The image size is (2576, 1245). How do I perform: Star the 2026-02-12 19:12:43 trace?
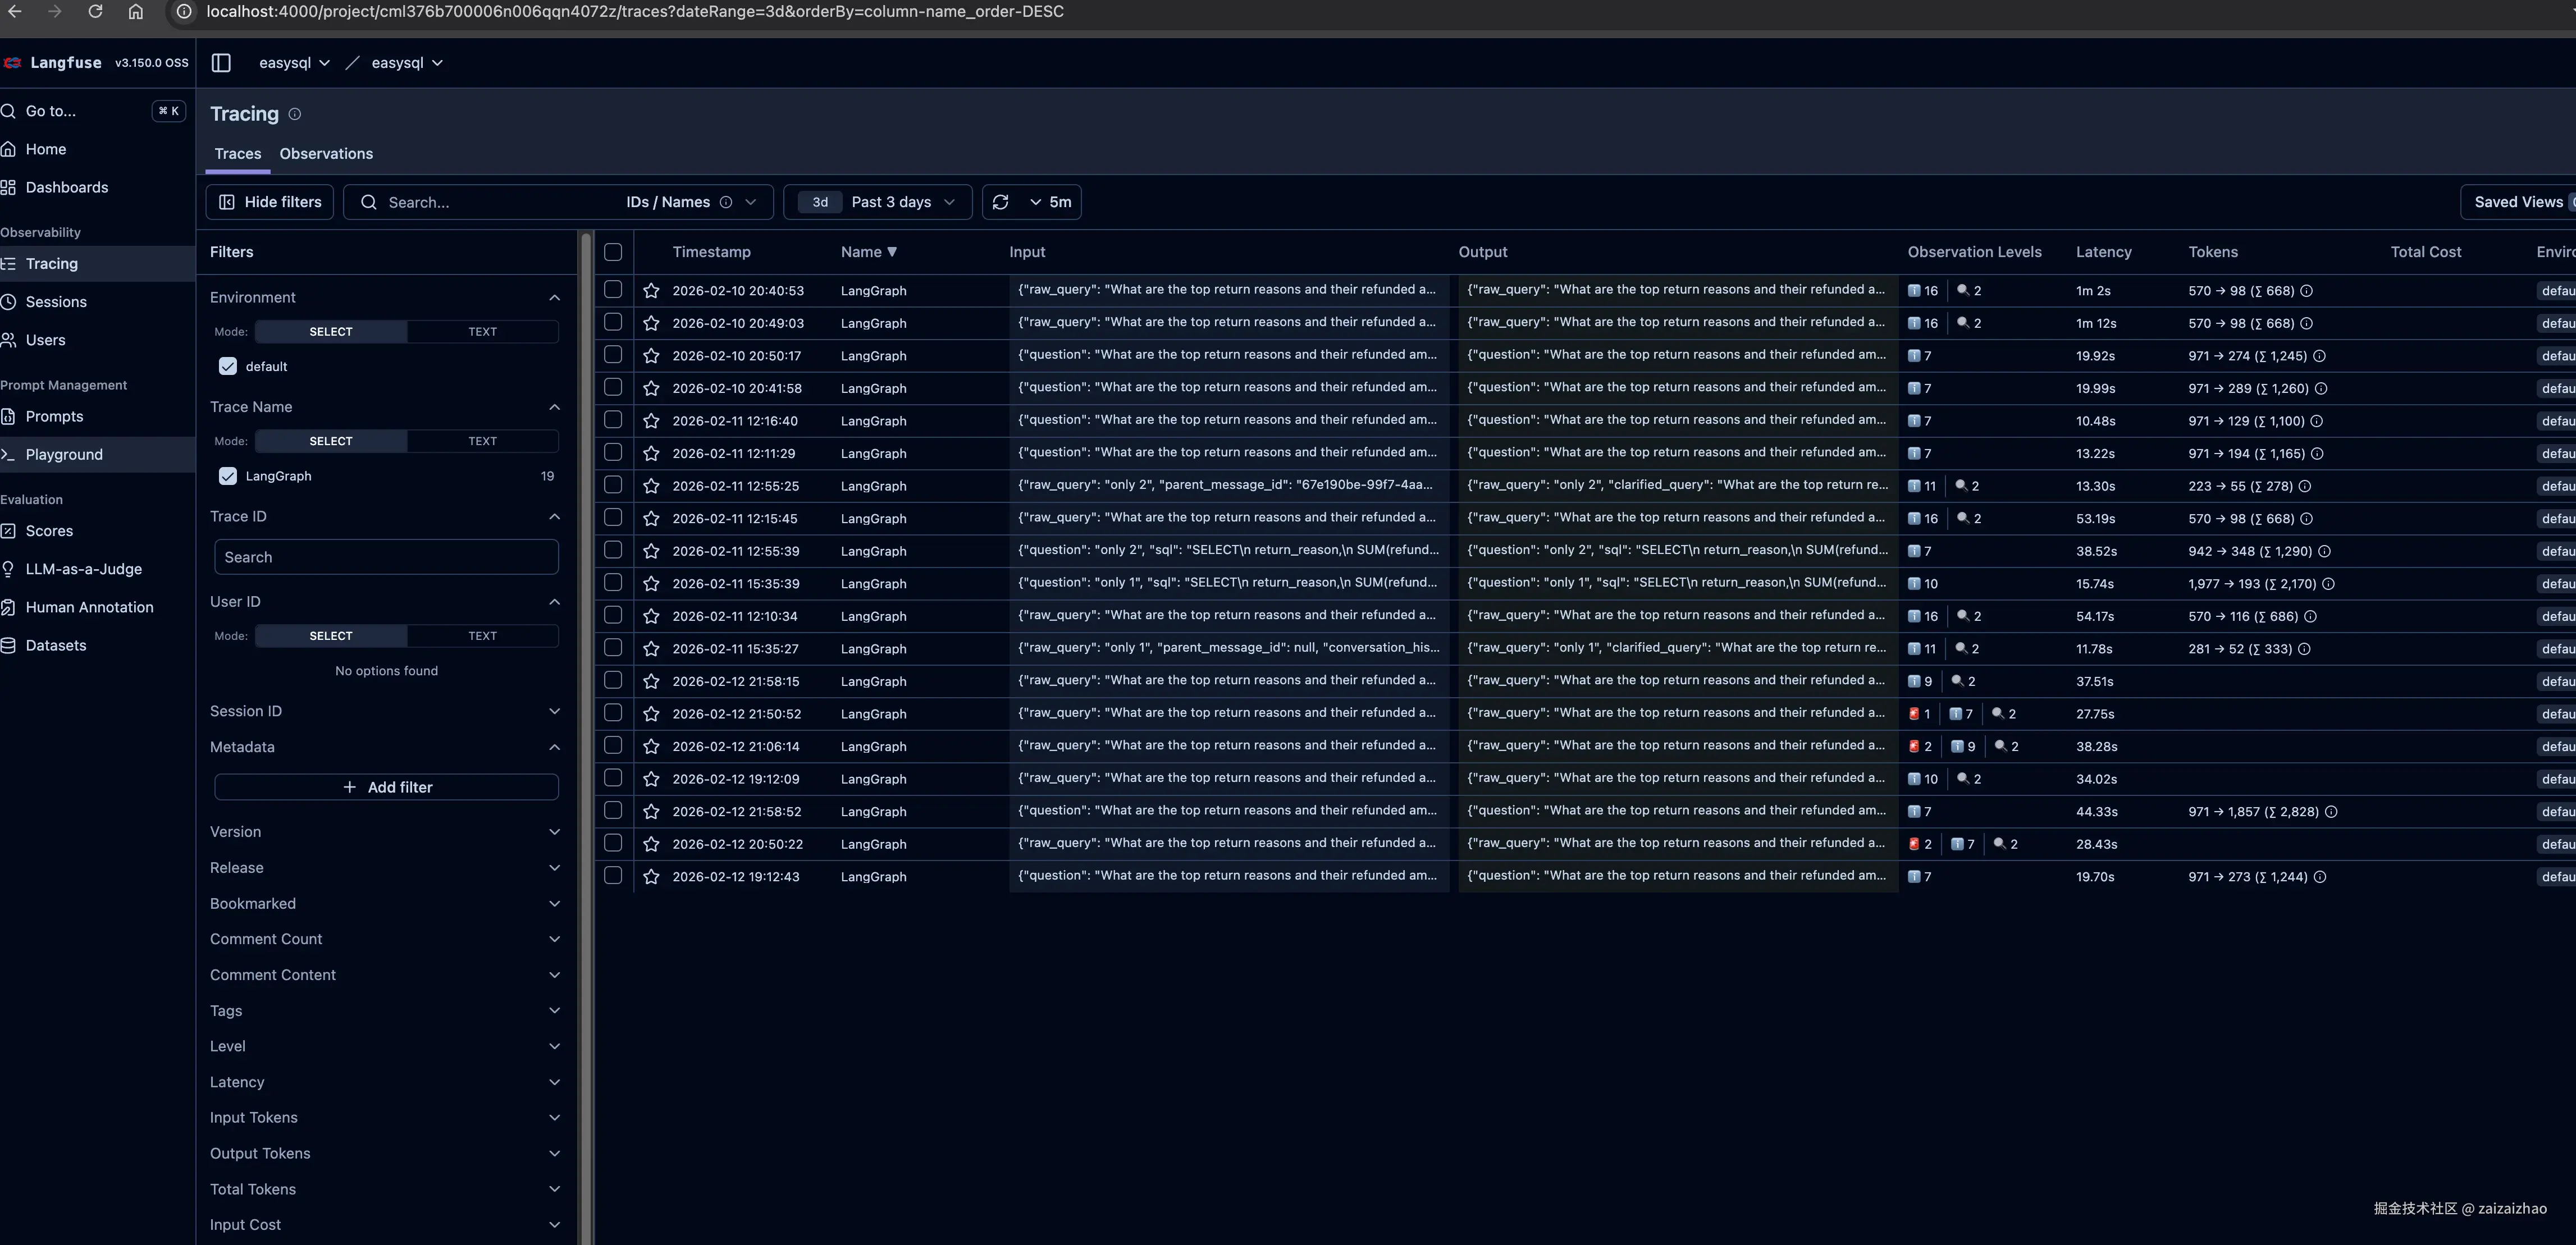[651, 876]
